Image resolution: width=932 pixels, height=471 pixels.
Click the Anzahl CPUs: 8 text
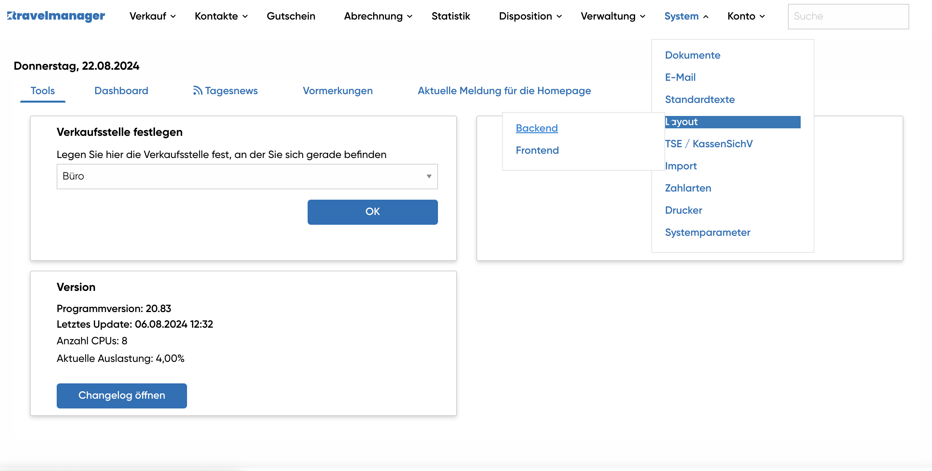click(x=92, y=341)
